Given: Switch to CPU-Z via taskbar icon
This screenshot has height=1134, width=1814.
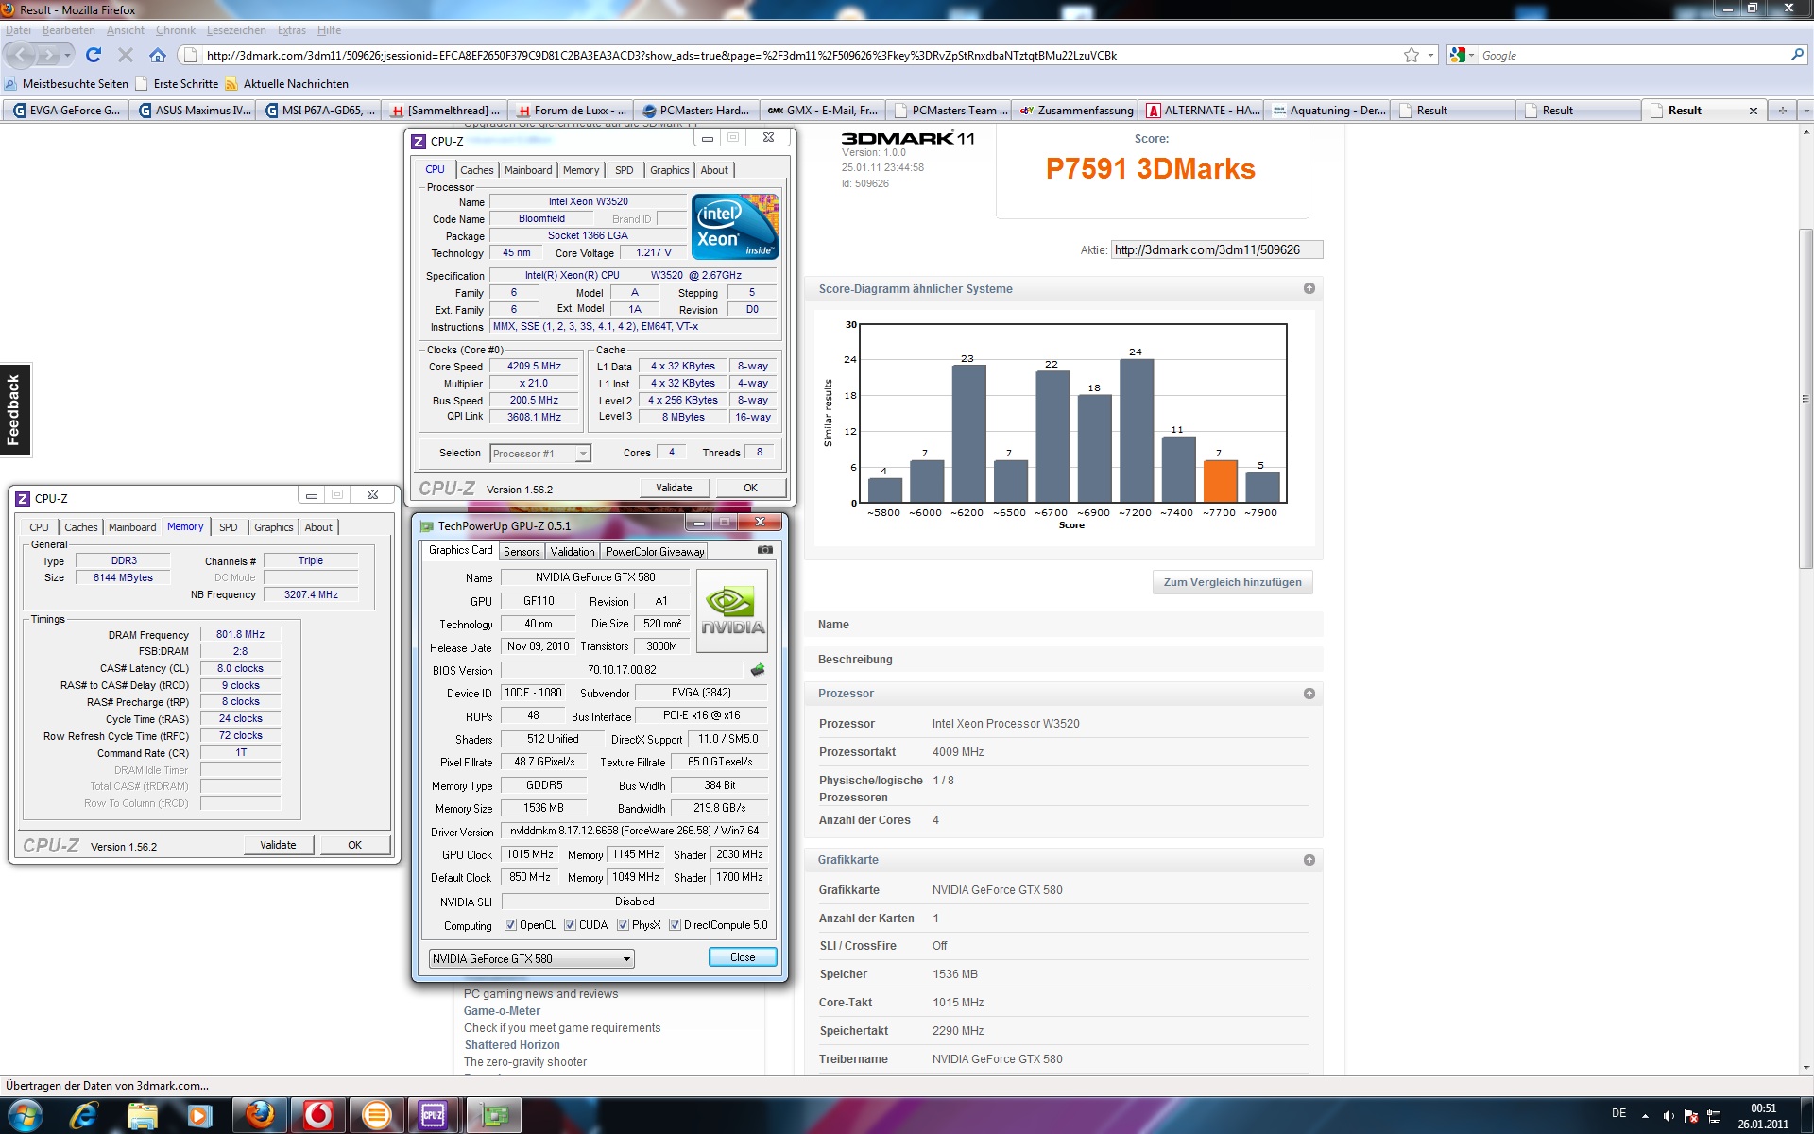Looking at the screenshot, I should (434, 1116).
